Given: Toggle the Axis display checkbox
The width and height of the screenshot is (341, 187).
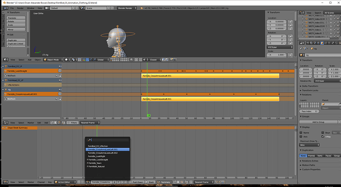Looking at the screenshot, I should [x=301, y=137].
